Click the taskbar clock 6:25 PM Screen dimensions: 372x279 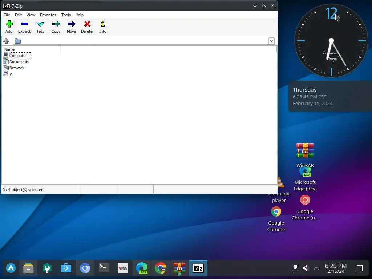[336, 268]
